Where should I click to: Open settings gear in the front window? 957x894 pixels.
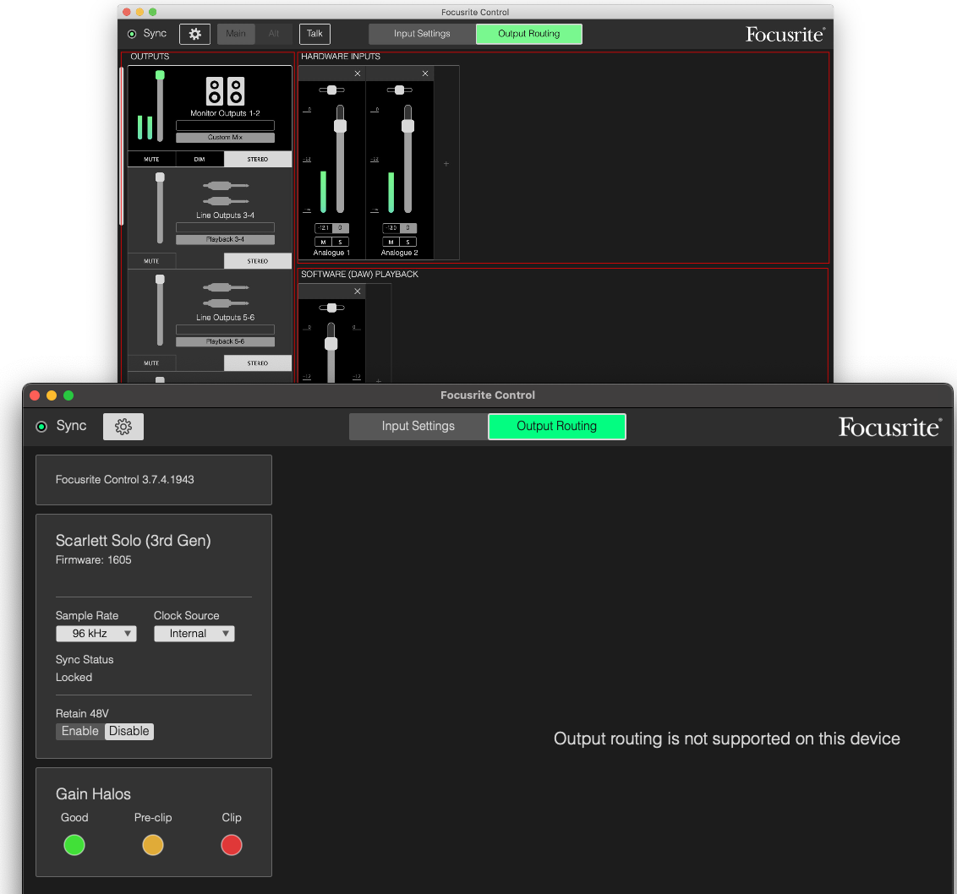pos(123,427)
